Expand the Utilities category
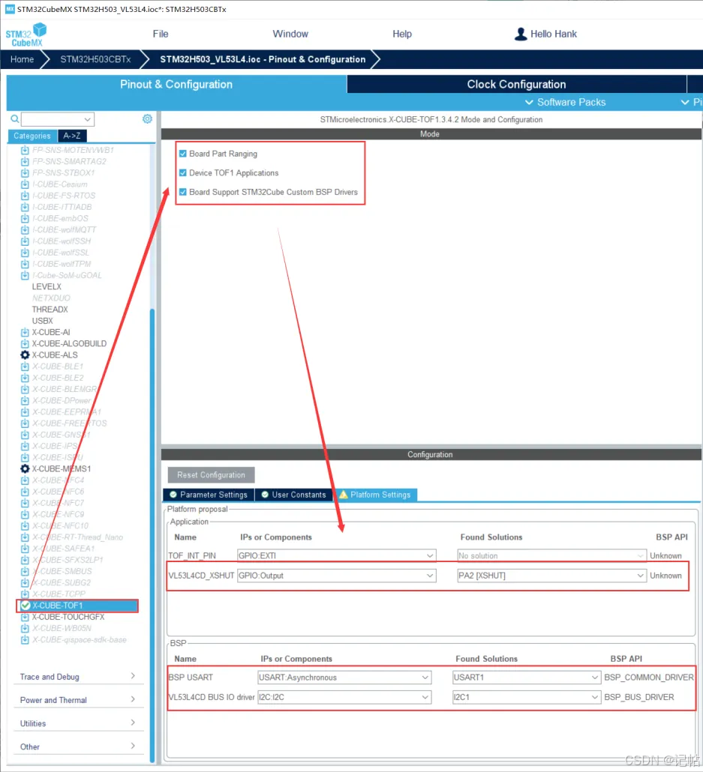Screen dimensions: 703x772 click(x=78, y=723)
